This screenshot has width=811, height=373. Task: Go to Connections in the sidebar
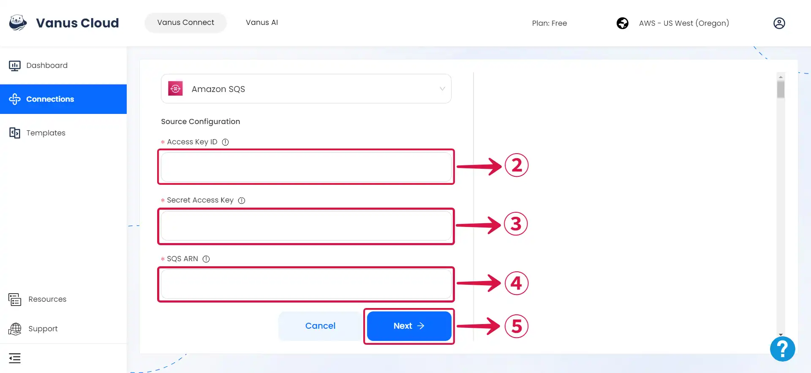tap(63, 99)
